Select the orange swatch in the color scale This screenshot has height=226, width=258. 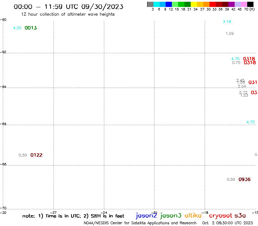coord(206,4)
